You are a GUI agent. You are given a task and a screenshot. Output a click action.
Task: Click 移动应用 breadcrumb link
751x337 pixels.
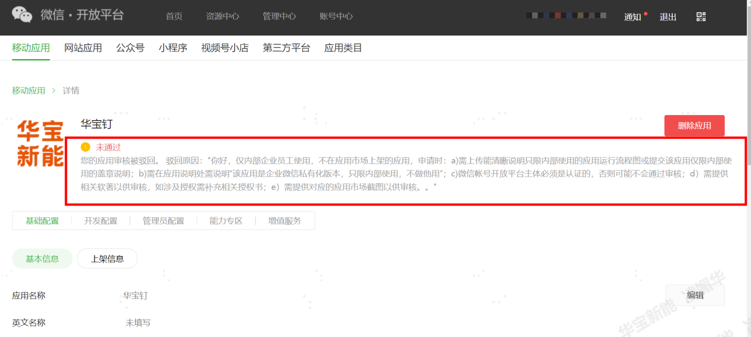28,90
